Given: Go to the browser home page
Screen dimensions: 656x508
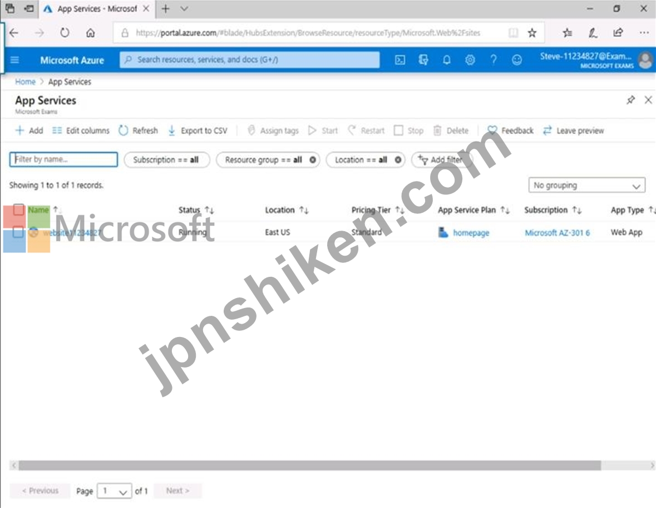Looking at the screenshot, I should tap(90, 33).
